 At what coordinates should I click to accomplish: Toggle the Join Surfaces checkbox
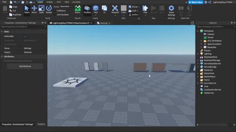click(55, 15)
